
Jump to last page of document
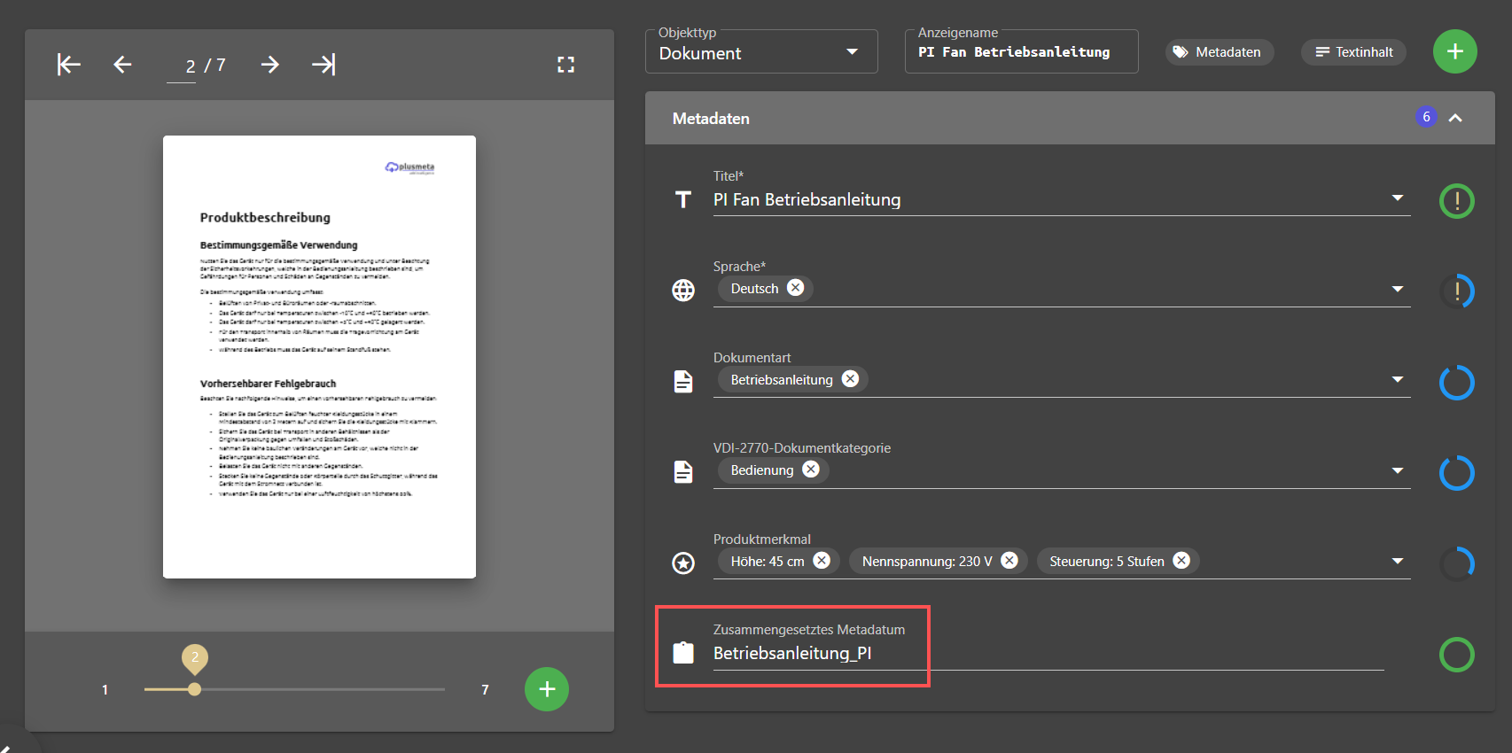click(x=323, y=65)
